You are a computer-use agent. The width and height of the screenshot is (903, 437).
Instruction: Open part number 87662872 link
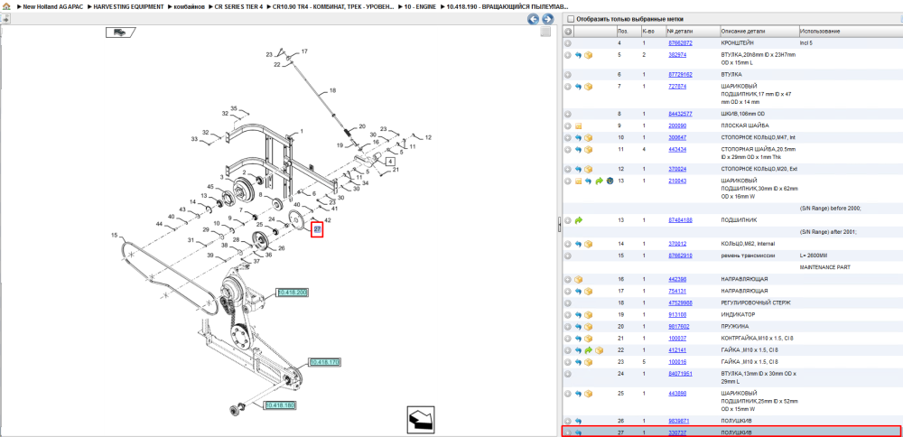pos(680,43)
